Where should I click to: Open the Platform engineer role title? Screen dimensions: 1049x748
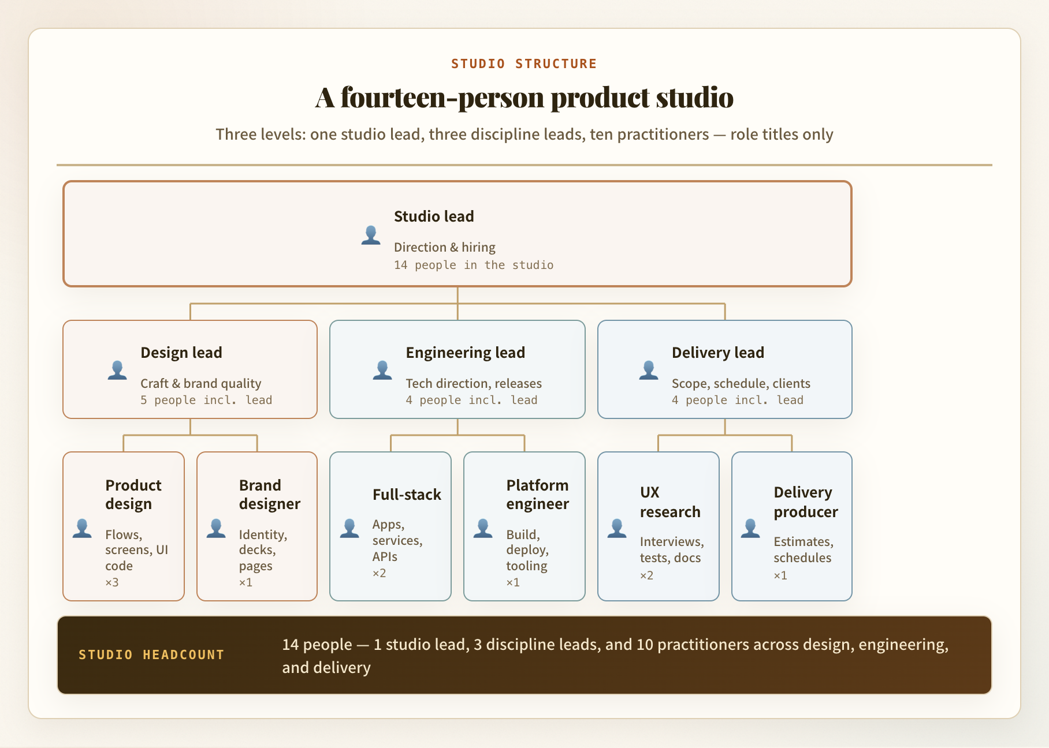coord(538,495)
